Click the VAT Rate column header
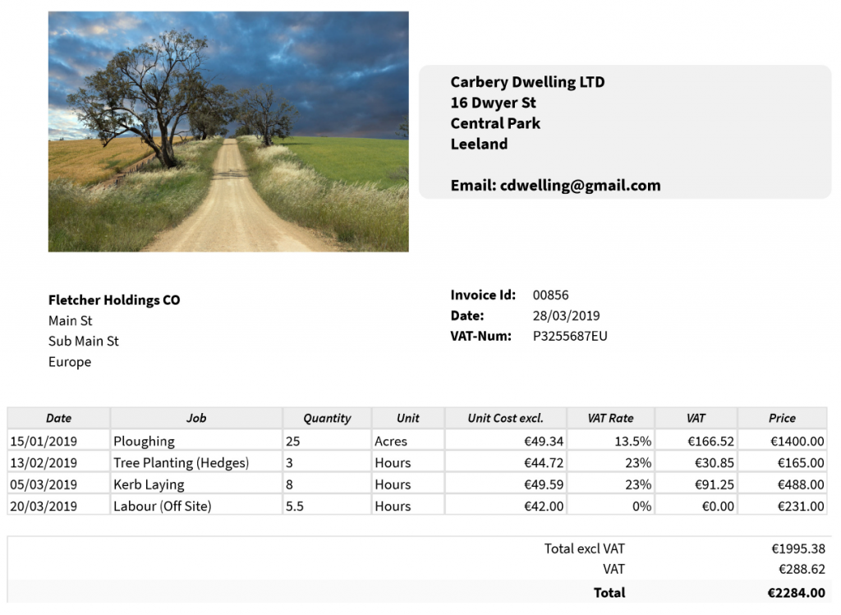The width and height of the screenshot is (841, 615). 610,418
